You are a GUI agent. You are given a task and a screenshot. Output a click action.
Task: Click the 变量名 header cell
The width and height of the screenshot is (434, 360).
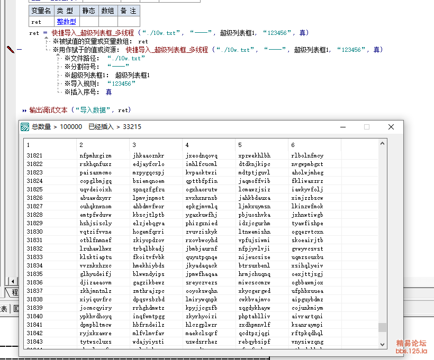[x=41, y=11]
